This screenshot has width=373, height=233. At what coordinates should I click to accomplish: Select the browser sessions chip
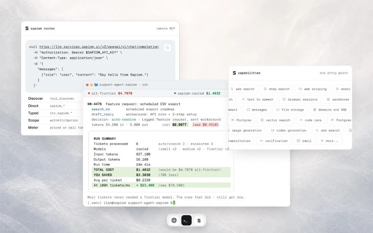click(300, 99)
